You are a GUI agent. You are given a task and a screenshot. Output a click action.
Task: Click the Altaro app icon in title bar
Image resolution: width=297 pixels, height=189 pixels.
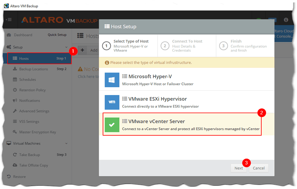(6, 6)
